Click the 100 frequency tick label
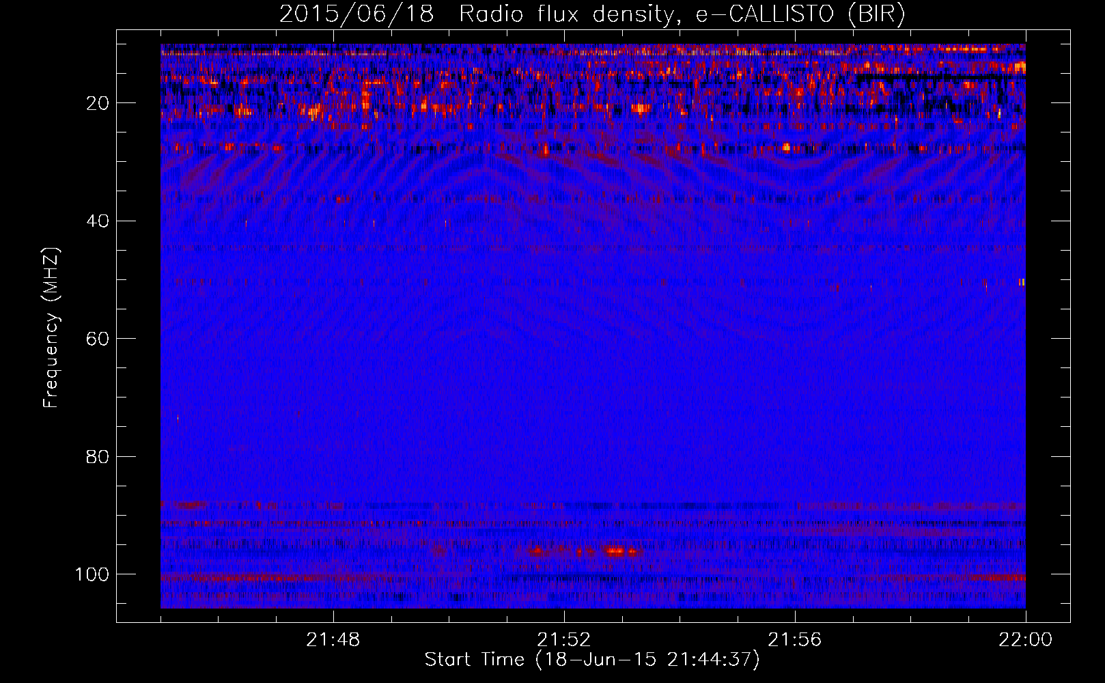The width and height of the screenshot is (1105, 683). click(x=92, y=574)
